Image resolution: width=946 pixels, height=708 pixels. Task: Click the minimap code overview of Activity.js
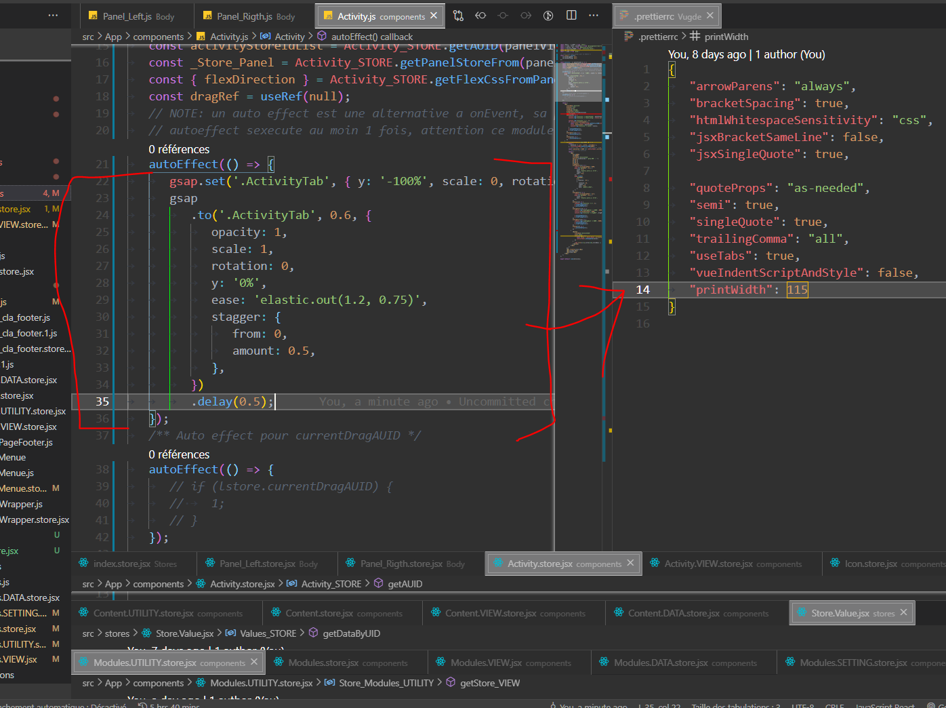tap(579, 151)
